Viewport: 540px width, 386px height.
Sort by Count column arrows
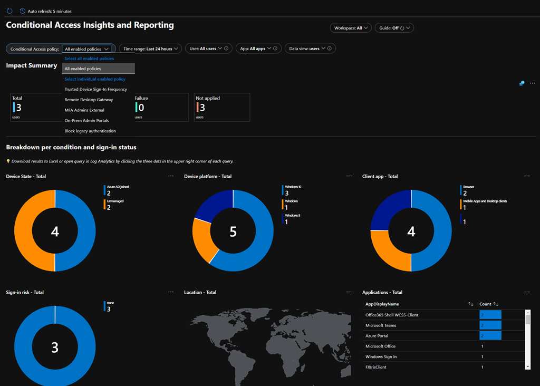pyautogui.click(x=496, y=304)
